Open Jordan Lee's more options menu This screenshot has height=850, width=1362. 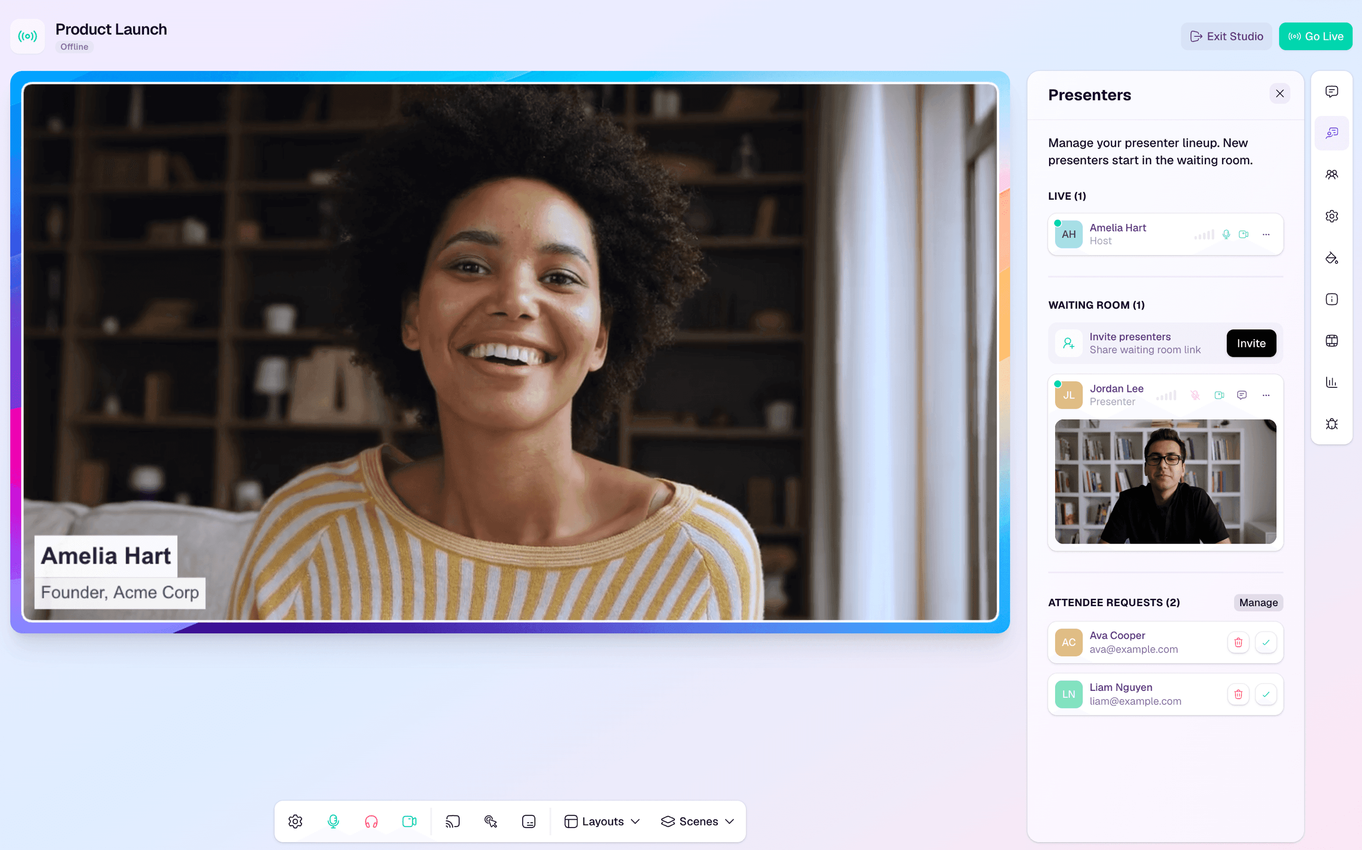(1266, 395)
